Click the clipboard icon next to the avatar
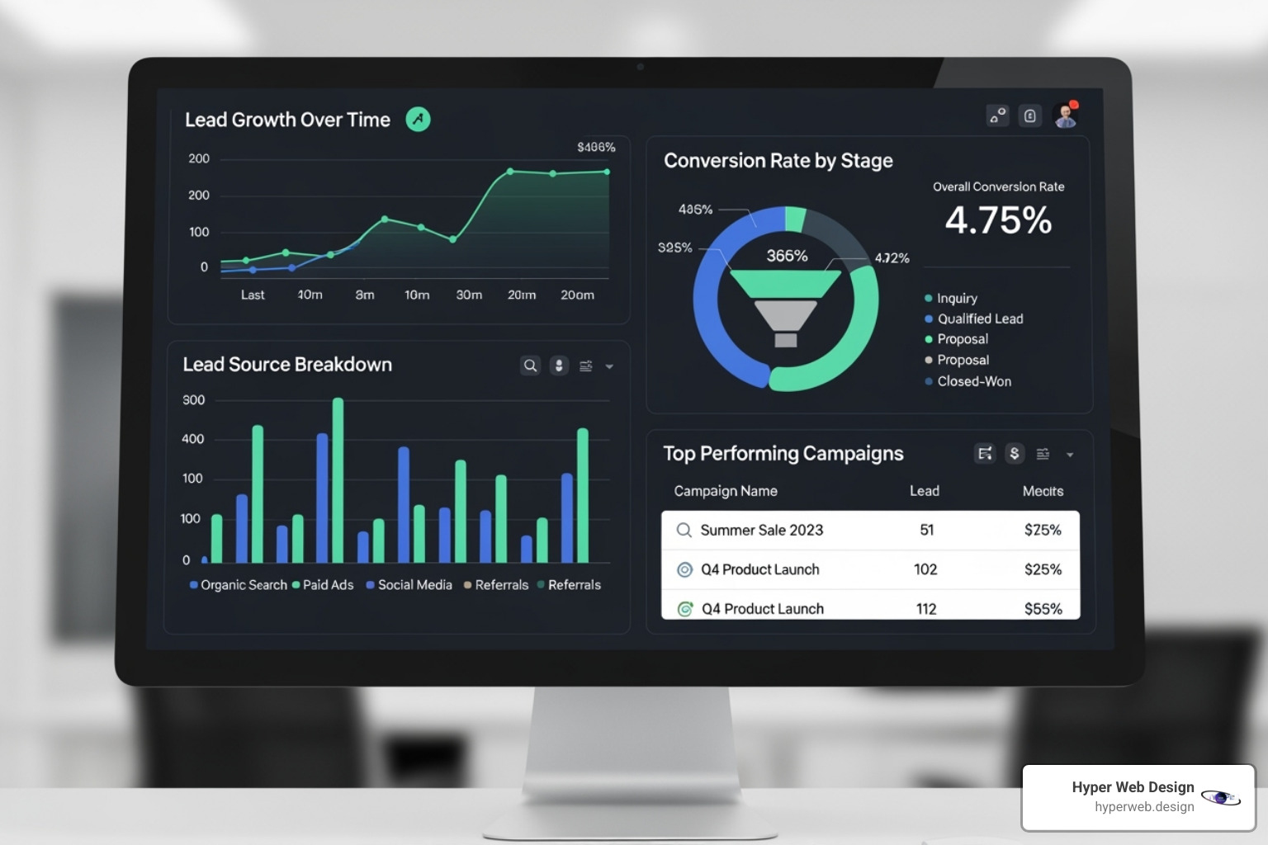Screen dimensions: 1268x845 point(1030,116)
